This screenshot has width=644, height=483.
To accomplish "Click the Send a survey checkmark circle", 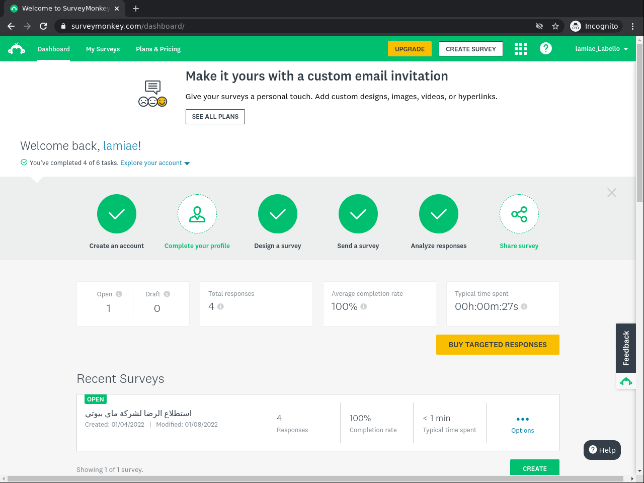I will point(358,214).
